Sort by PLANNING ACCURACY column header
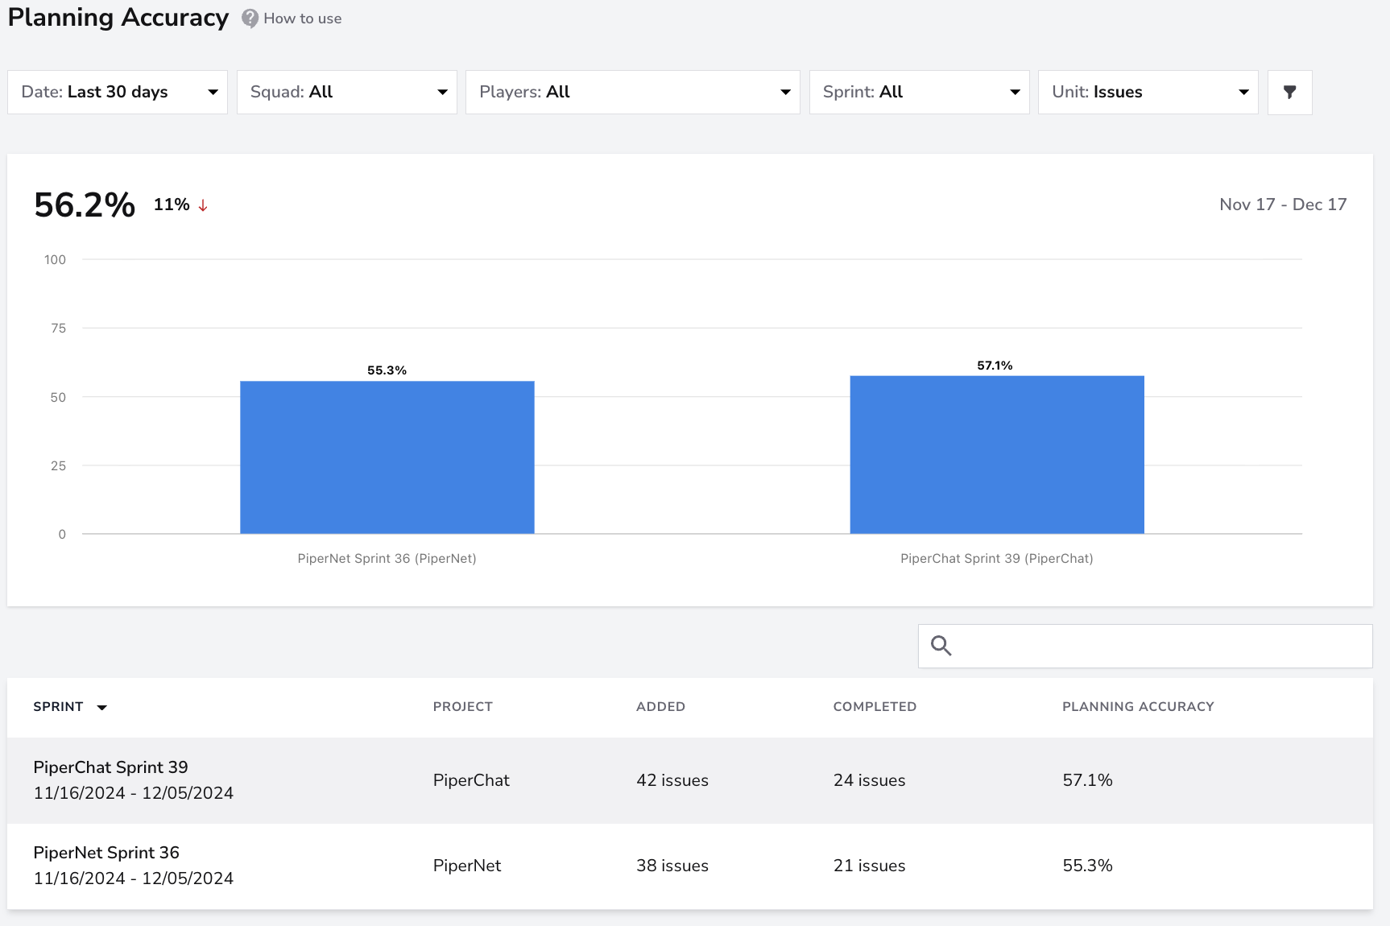Image resolution: width=1390 pixels, height=926 pixels. point(1138,706)
